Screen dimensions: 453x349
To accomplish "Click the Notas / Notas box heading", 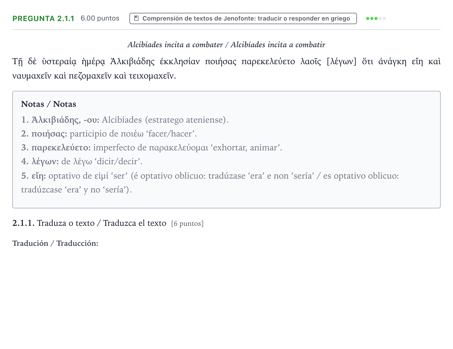I will [x=49, y=104].
